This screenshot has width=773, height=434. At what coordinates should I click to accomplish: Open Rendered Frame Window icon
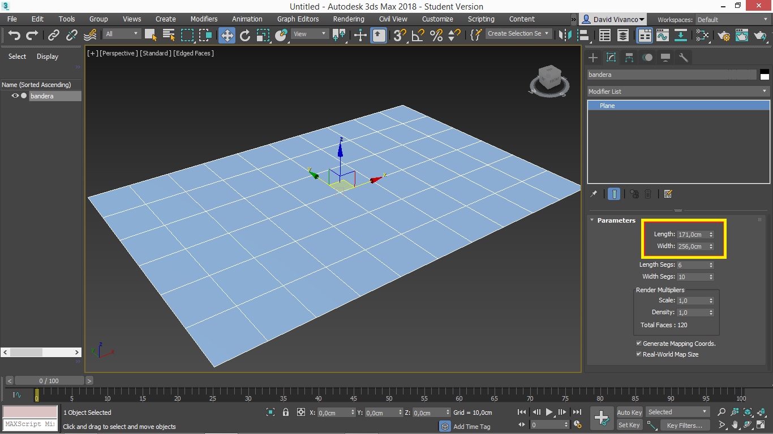click(x=742, y=35)
